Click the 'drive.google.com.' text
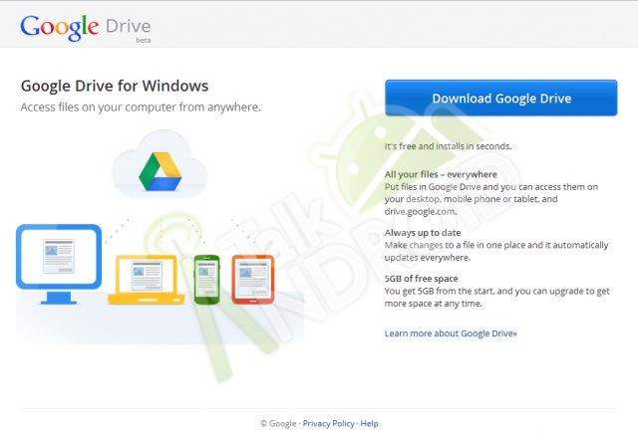The width and height of the screenshot is (638, 436). (x=421, y=211)
